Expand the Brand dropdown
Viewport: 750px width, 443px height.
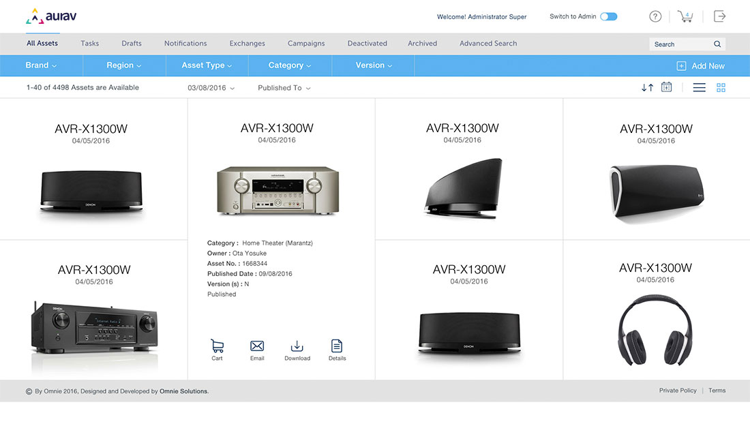click(41, 65)
